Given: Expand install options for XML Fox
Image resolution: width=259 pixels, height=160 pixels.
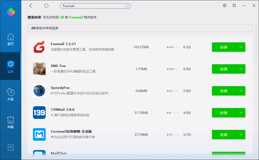Looking at the screenshot, I should pos(241,69).
